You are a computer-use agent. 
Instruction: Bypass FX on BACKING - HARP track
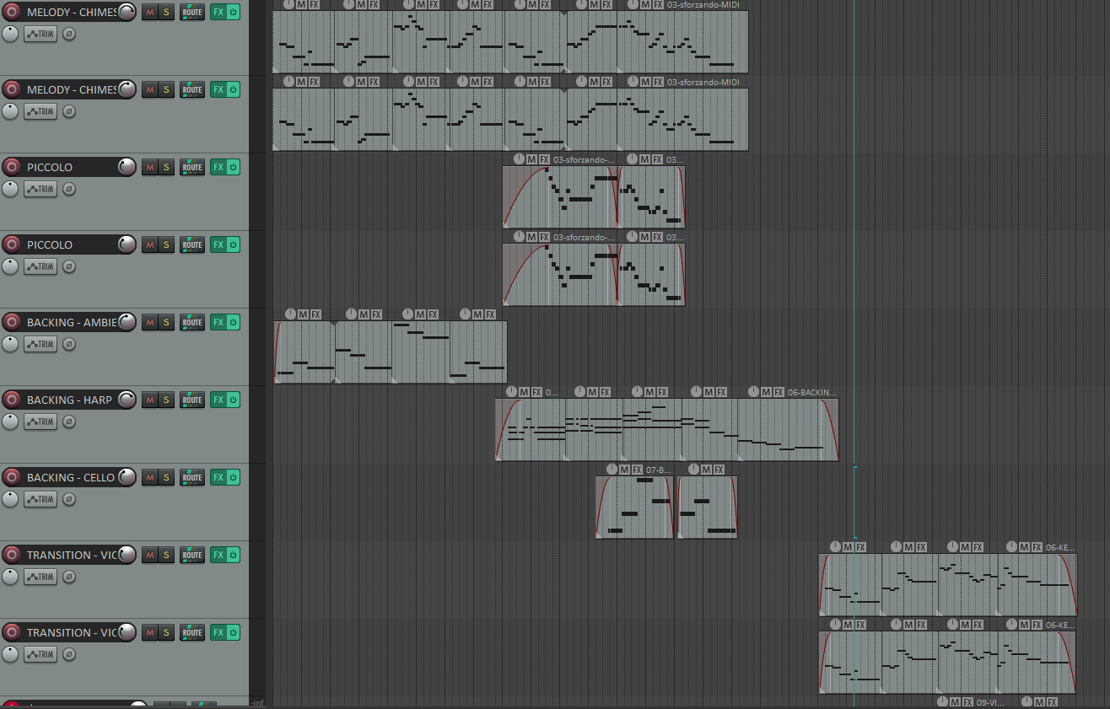234,400
